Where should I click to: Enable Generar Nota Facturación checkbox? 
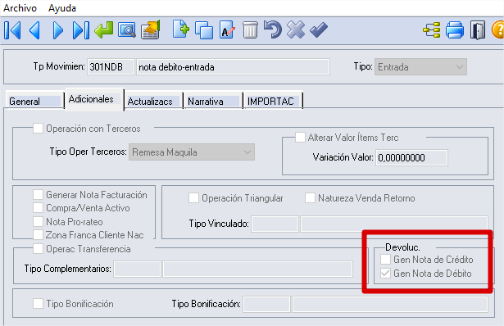[x=38, y=195]
